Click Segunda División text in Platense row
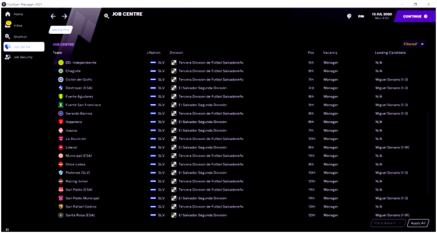Viewport: 437px width, 233px height. pos(202,172)
